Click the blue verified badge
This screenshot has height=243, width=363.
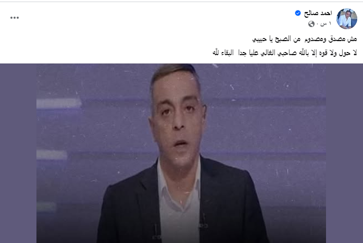pos(298,13)
